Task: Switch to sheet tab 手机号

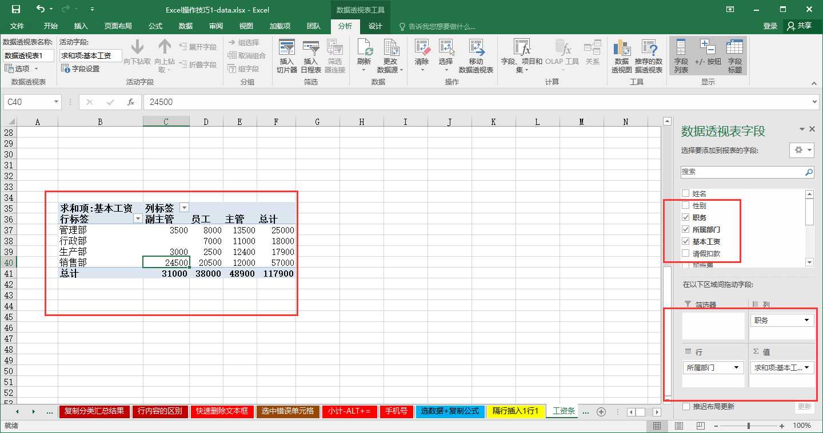Action: coord(396,411)
